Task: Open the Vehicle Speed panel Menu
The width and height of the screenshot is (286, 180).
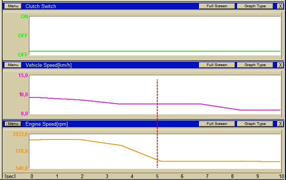Action: pos(13,65)
